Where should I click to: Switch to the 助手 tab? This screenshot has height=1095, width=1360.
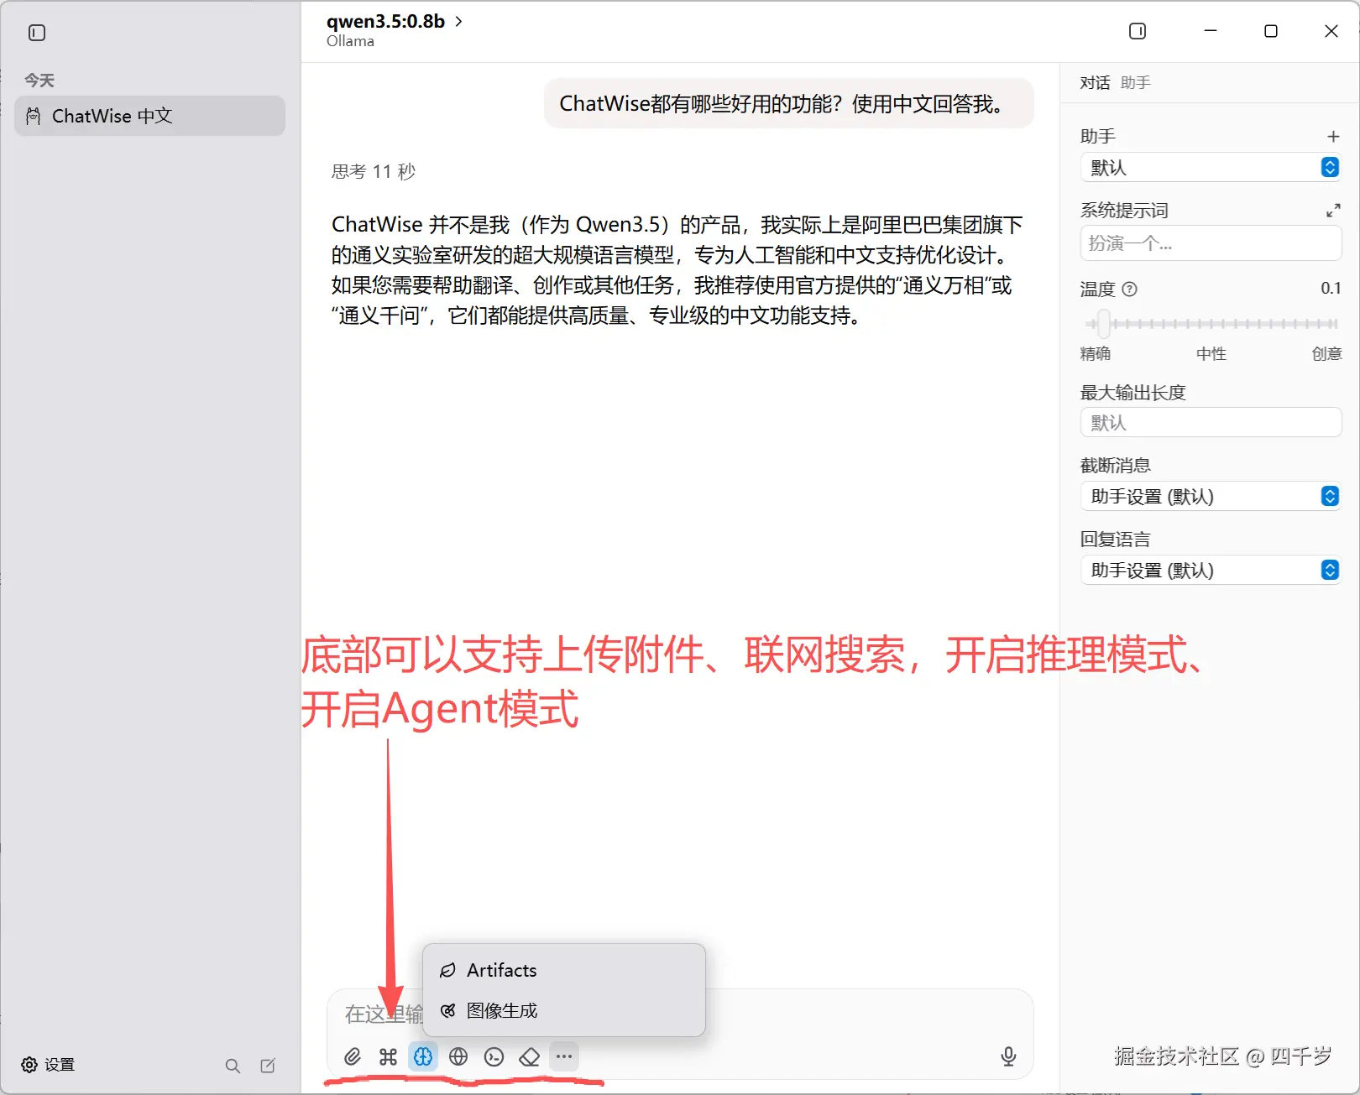coord(1135,82)
